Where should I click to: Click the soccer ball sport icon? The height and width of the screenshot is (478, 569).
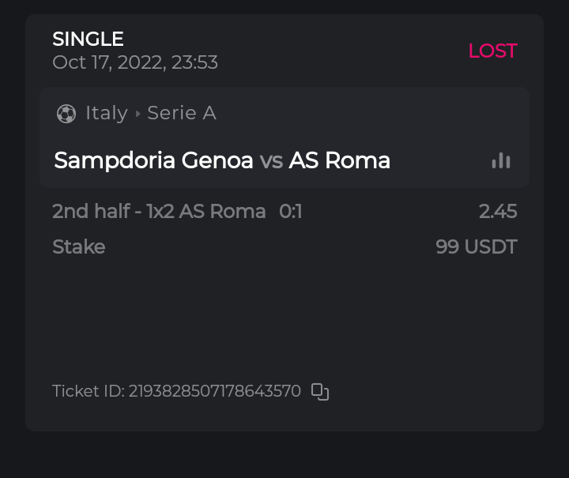click(x=66, y=114)
